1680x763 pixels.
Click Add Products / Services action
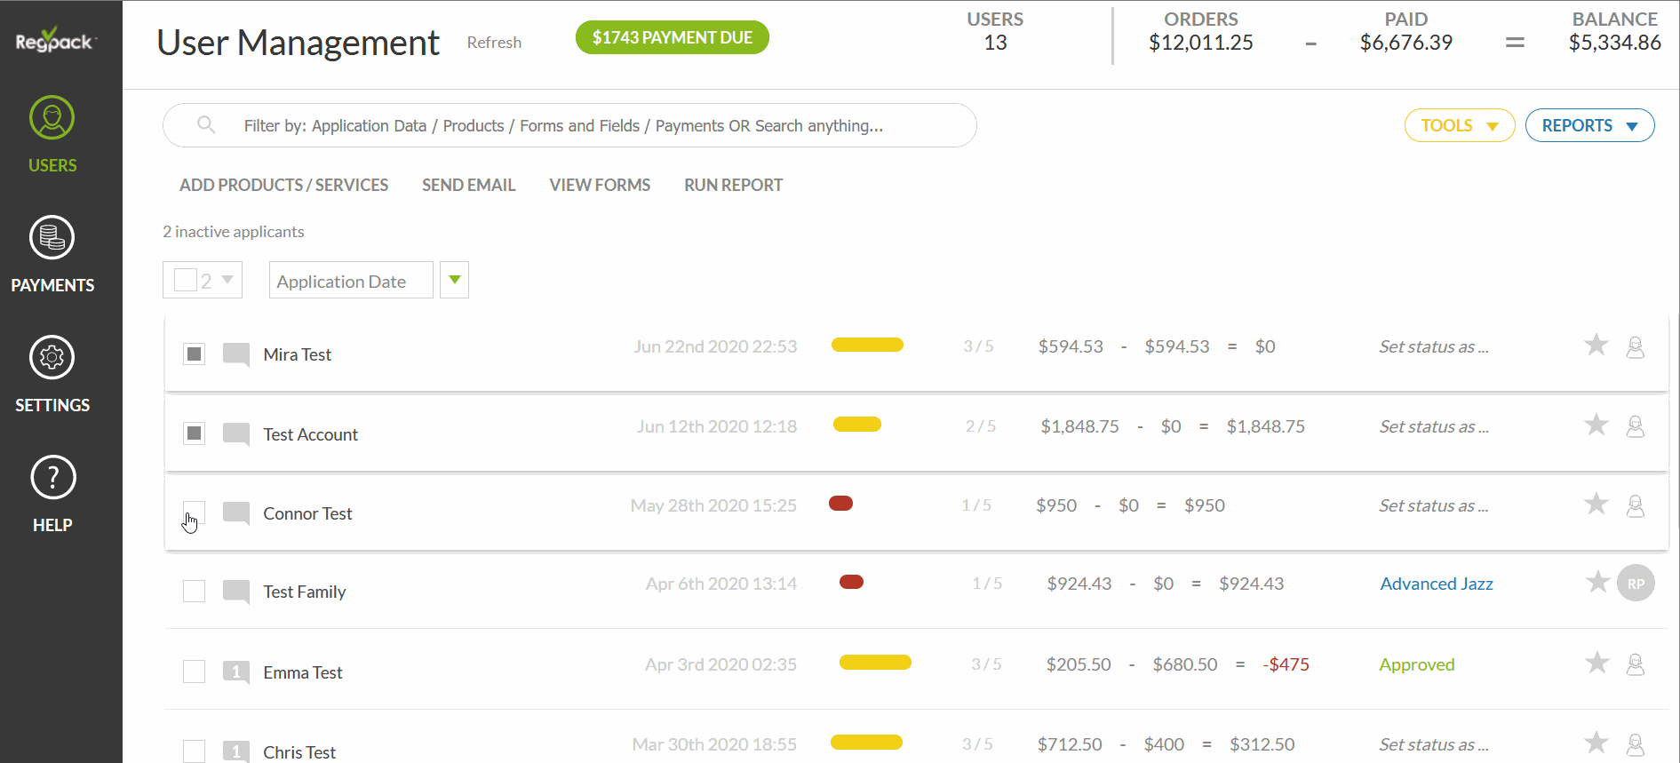(x=283, y=185)
